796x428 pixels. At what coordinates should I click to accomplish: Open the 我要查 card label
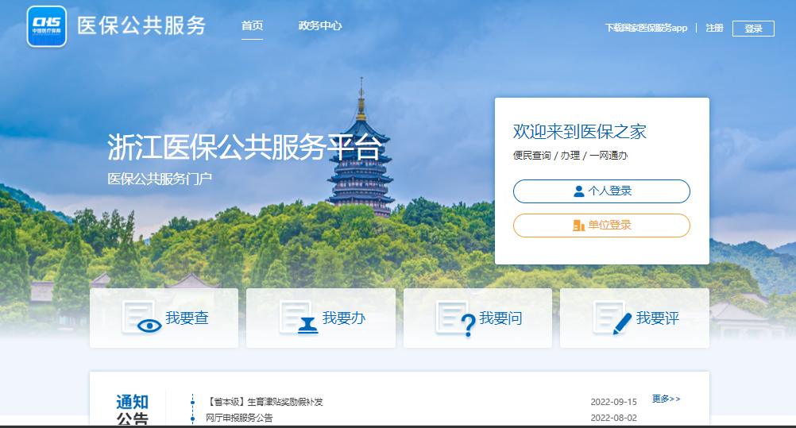[187, 318]
